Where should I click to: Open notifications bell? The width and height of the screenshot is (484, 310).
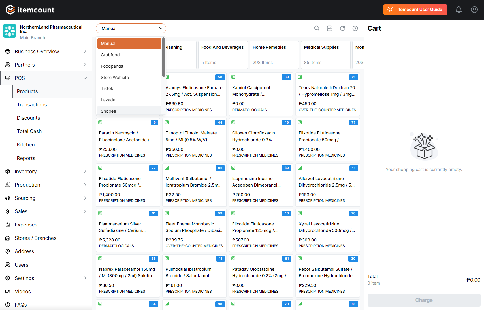459,10
